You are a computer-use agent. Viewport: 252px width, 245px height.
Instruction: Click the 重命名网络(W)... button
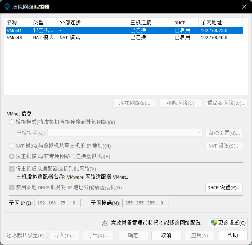click(x=226, y=103)
